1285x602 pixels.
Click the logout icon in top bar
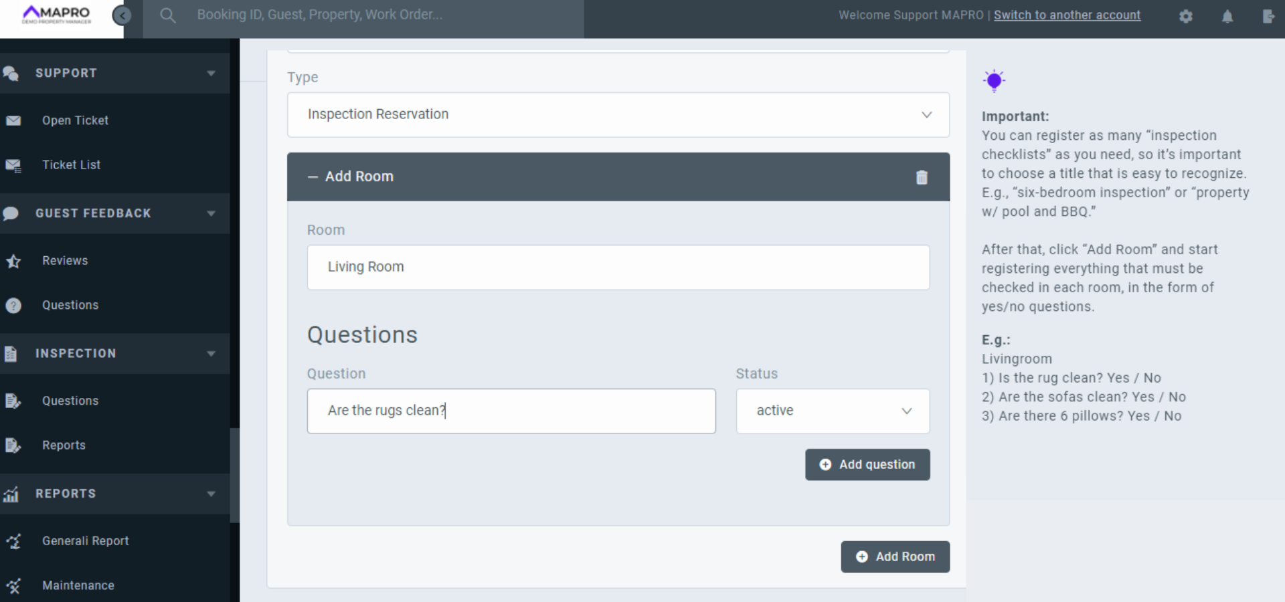tap(1268, 16)
